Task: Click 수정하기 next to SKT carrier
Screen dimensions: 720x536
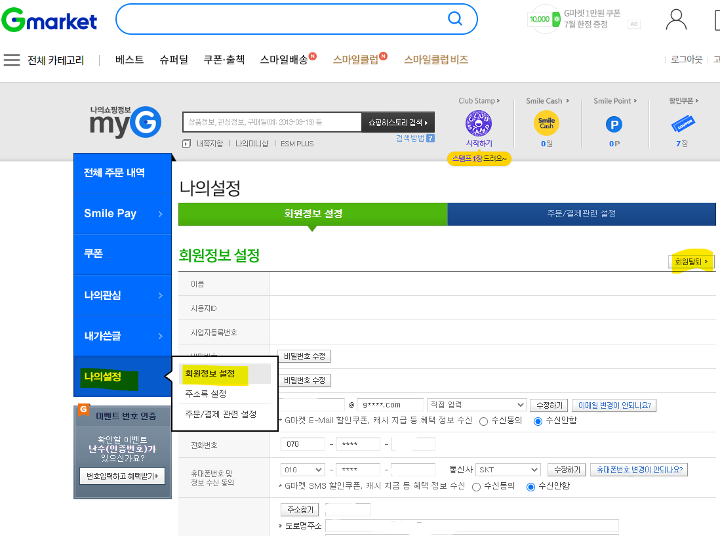Action: pos(567,470)
